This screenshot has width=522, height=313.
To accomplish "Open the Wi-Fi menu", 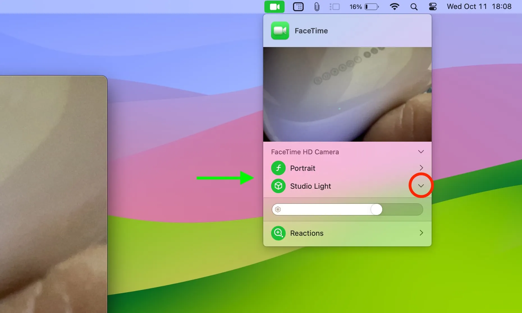I will (x=395, y=7).
